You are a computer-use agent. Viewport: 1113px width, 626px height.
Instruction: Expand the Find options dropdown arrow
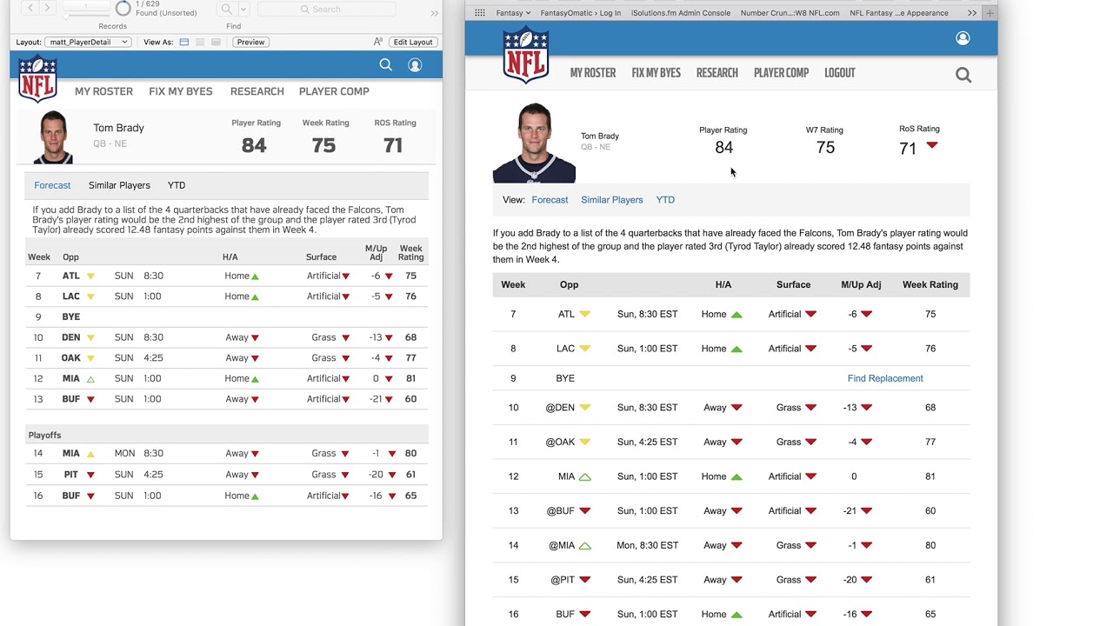click(x=243, y=9)
